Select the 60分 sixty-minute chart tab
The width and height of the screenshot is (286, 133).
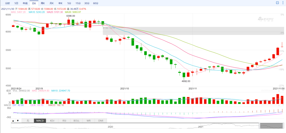(96, 3)
